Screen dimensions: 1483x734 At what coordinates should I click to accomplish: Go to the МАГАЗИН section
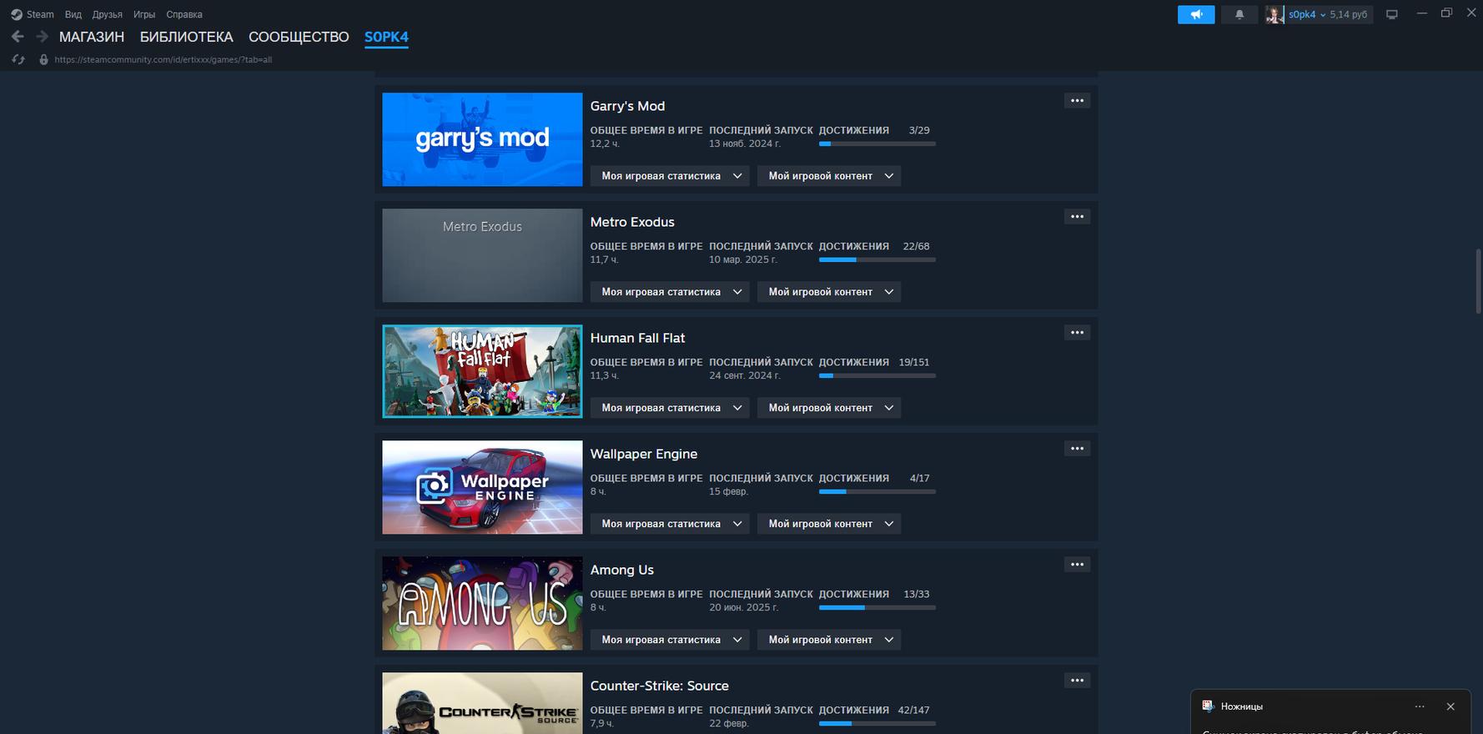92,37
